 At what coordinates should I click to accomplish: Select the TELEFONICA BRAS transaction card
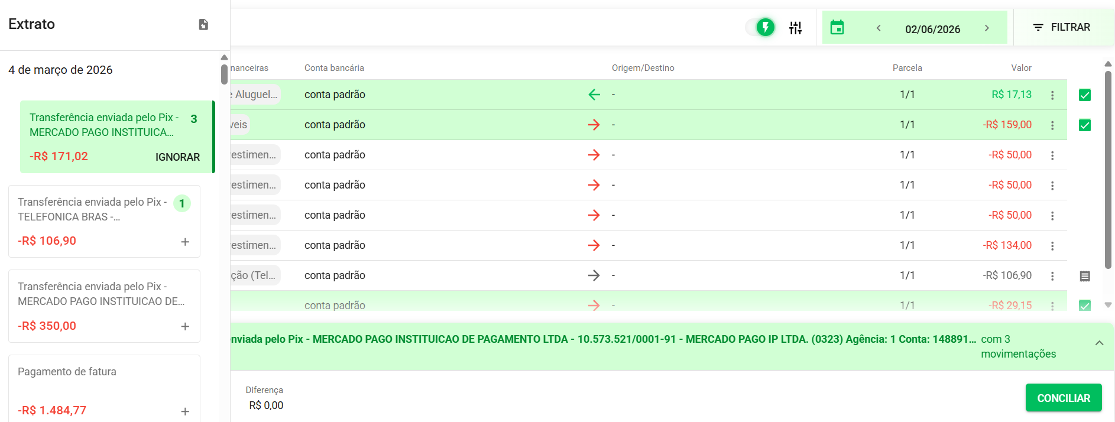[104, 222]
